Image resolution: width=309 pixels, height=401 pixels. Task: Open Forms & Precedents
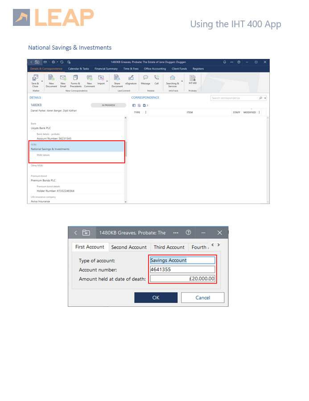pos(76,79)
